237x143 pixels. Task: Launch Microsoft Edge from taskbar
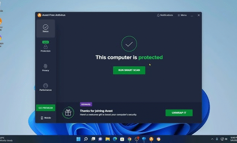pyautogui.click(x=115, y=139)
